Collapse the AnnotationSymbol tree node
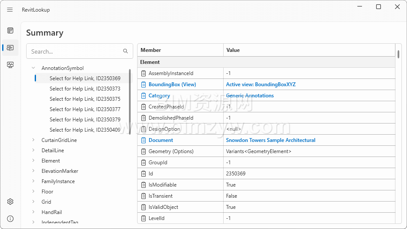 pos(33,68)
